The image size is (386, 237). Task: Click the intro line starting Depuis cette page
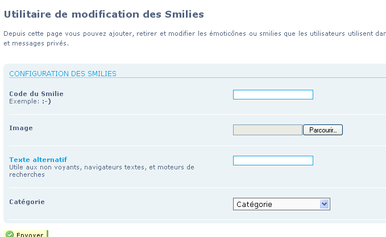pos(195,34)
